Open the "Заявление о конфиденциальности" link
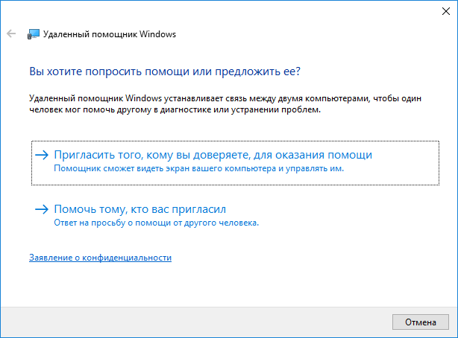Screen dimensions: 458x338 tap(100, 258)
